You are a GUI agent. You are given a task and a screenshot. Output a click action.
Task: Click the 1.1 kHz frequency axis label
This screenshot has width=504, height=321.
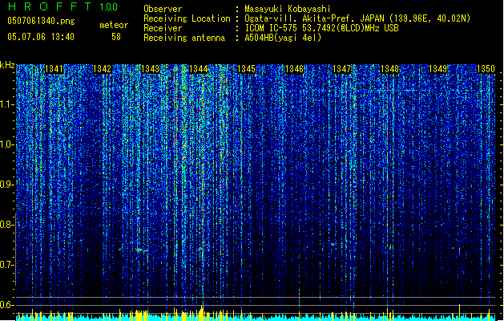point(6,104)
